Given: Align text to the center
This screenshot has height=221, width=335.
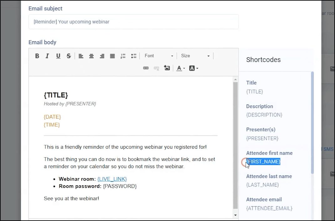Looking at the screenshot, I should click(x=91, y=56).
